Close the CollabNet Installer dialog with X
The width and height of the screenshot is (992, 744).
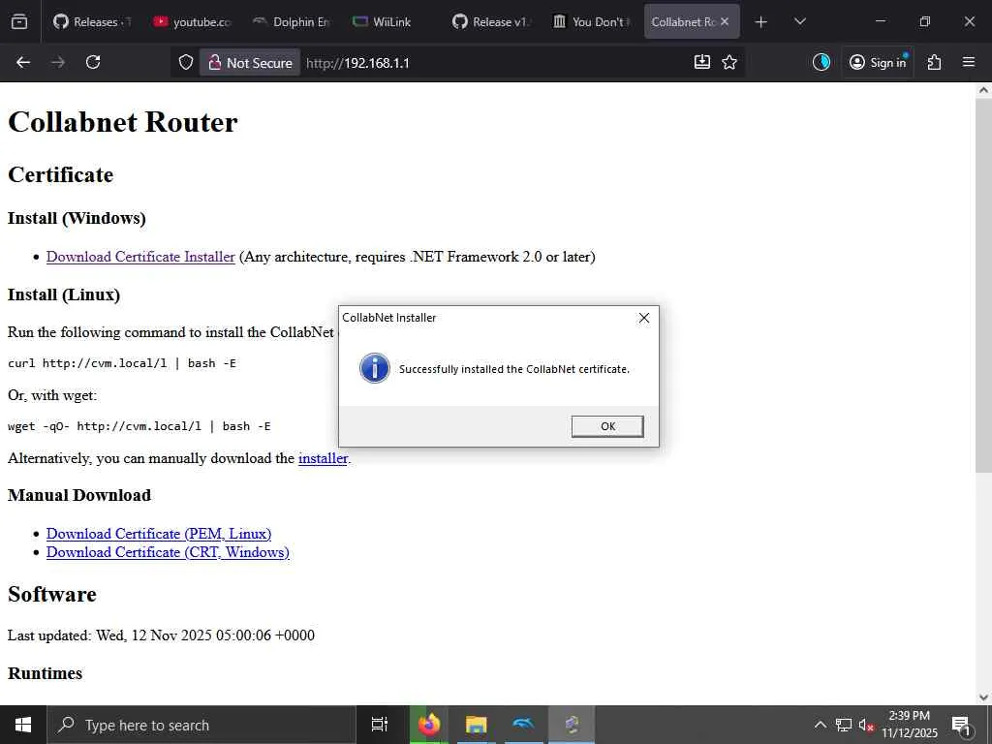(x=644, y=318)
